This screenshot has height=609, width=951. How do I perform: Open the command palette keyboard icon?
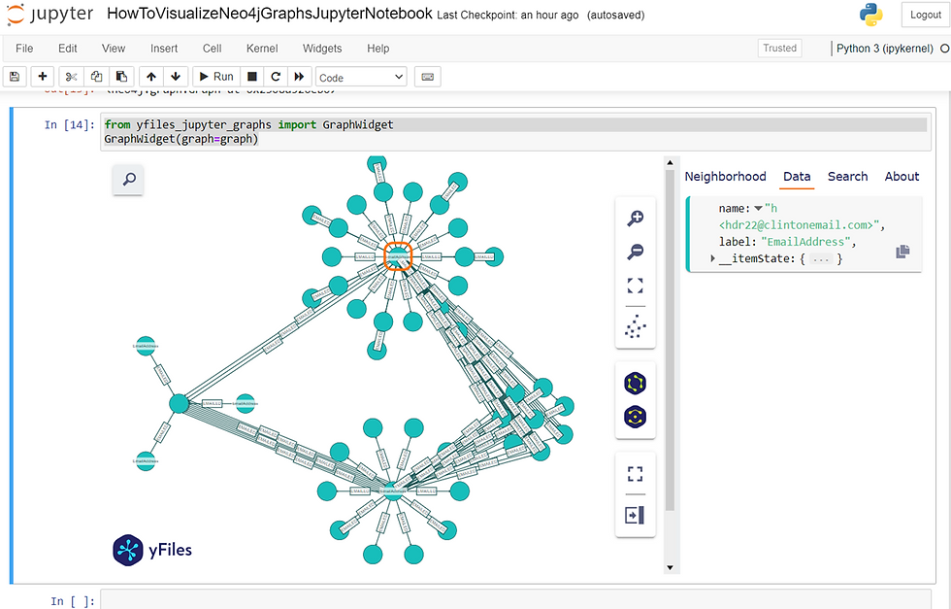point(428,77)
